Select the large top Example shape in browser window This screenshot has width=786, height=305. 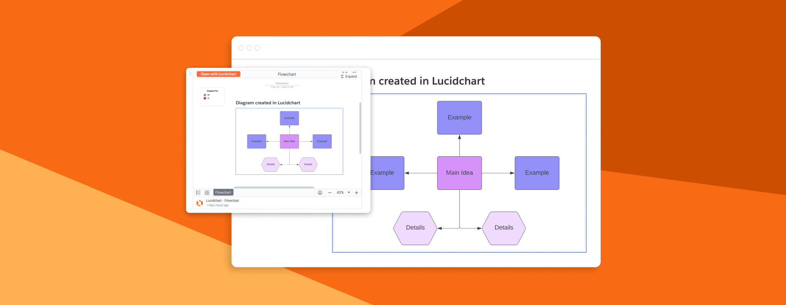[459, 117]
